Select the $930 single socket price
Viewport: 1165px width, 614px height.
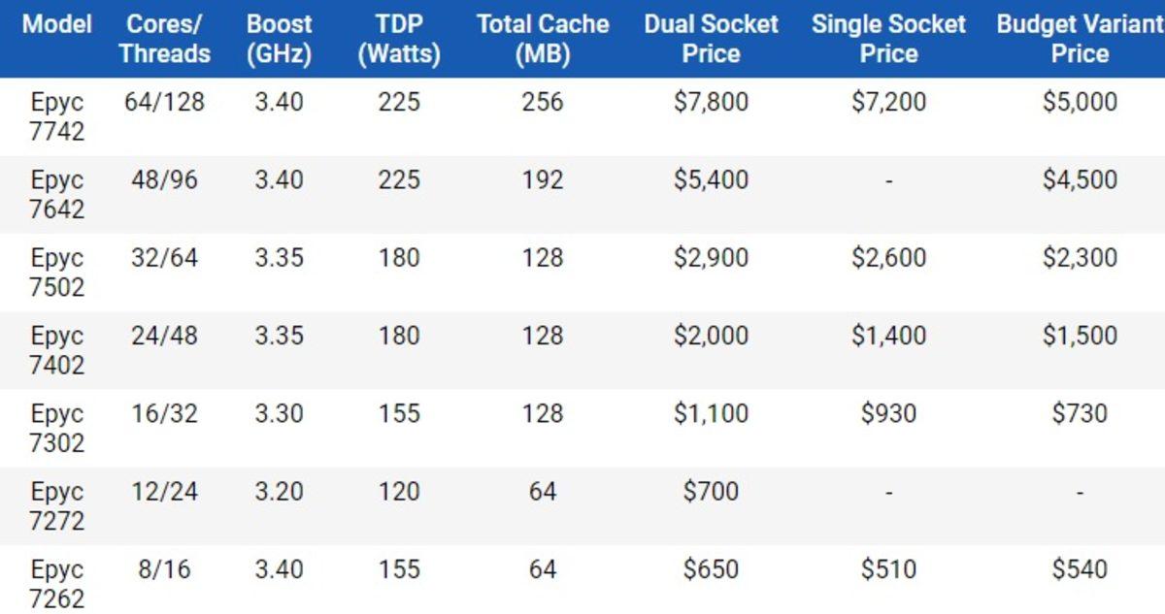pos(888,413)
